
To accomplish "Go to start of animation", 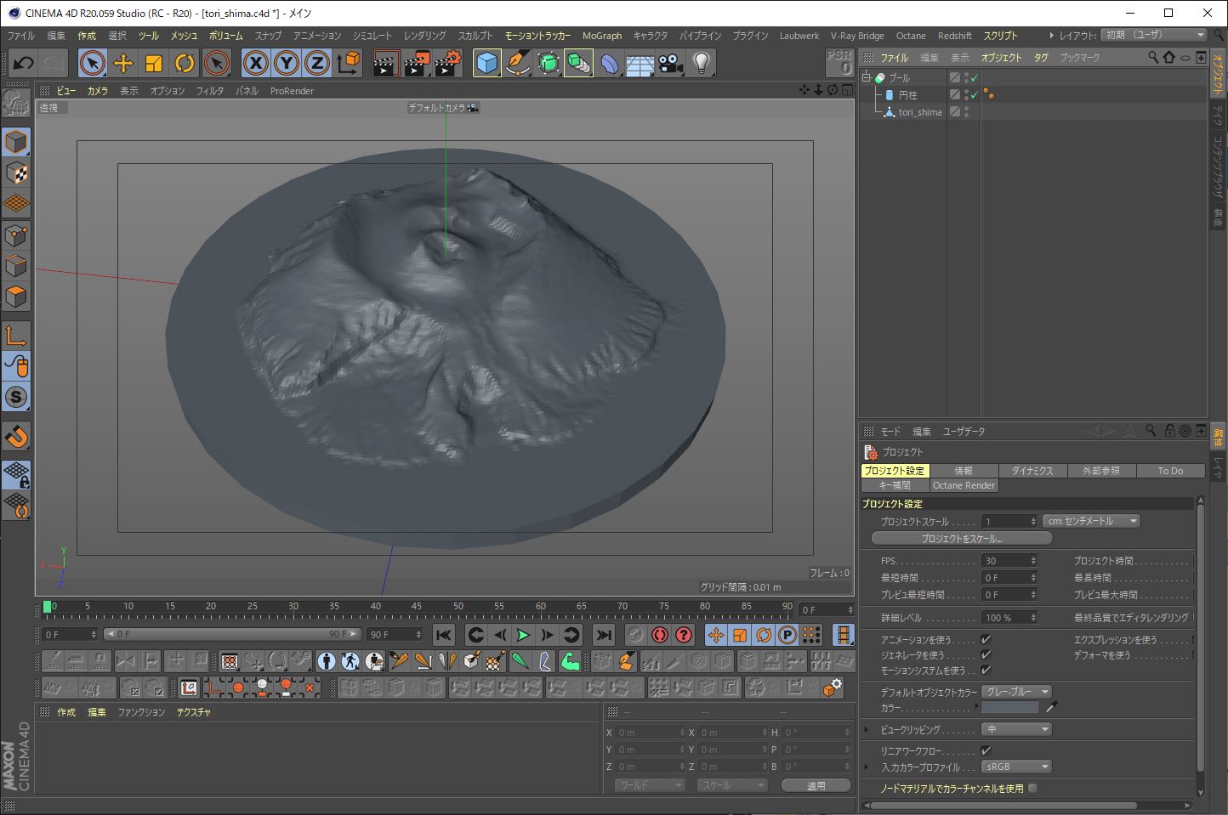I will pos(444,635).
